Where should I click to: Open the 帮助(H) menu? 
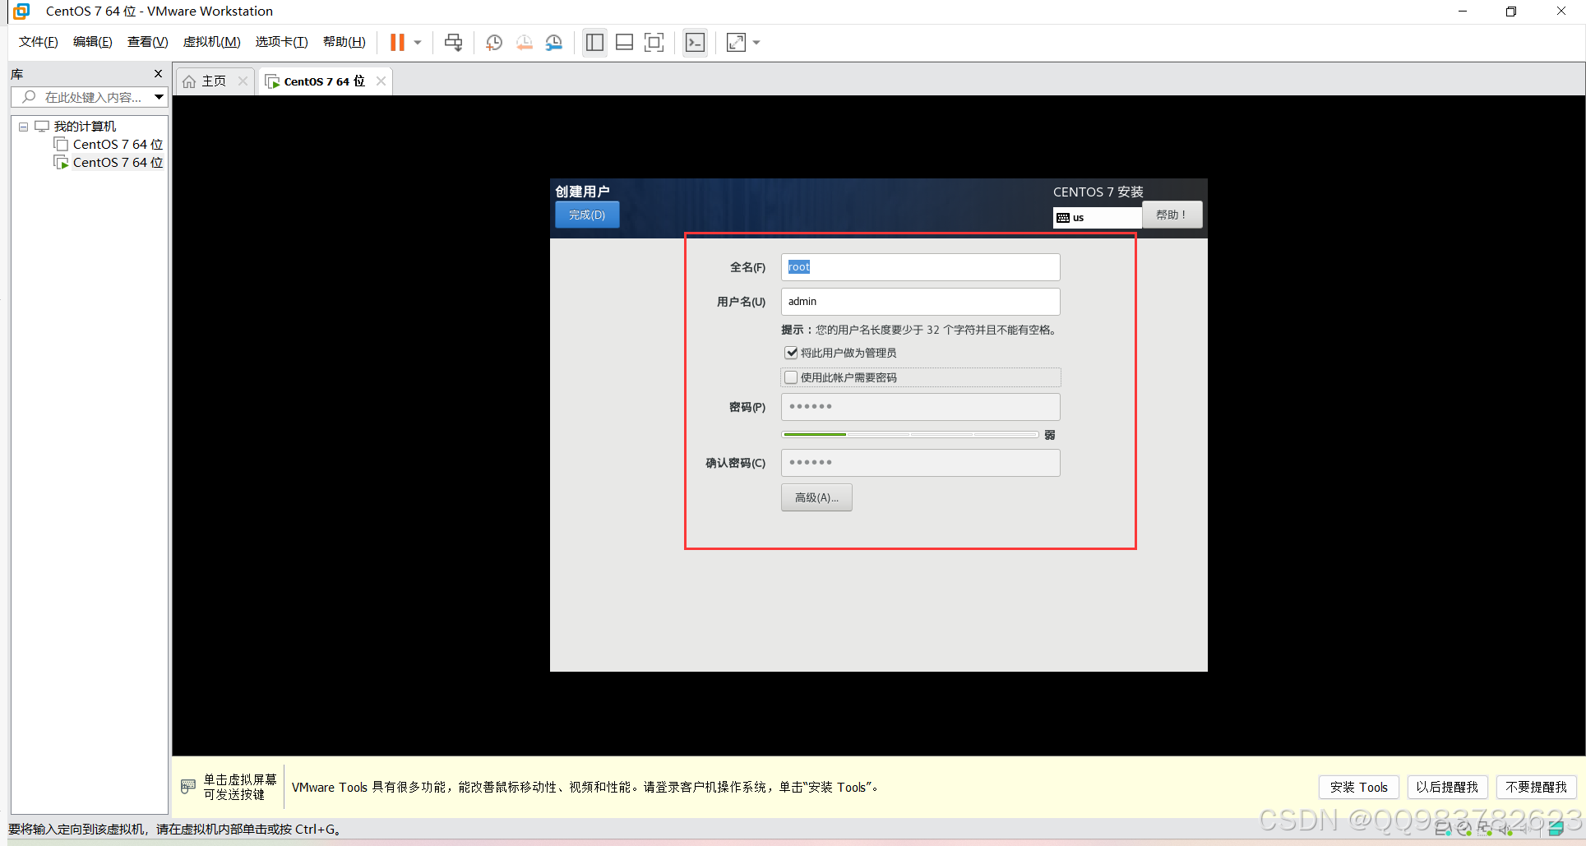pyautogui.click(x=344, y=42)
